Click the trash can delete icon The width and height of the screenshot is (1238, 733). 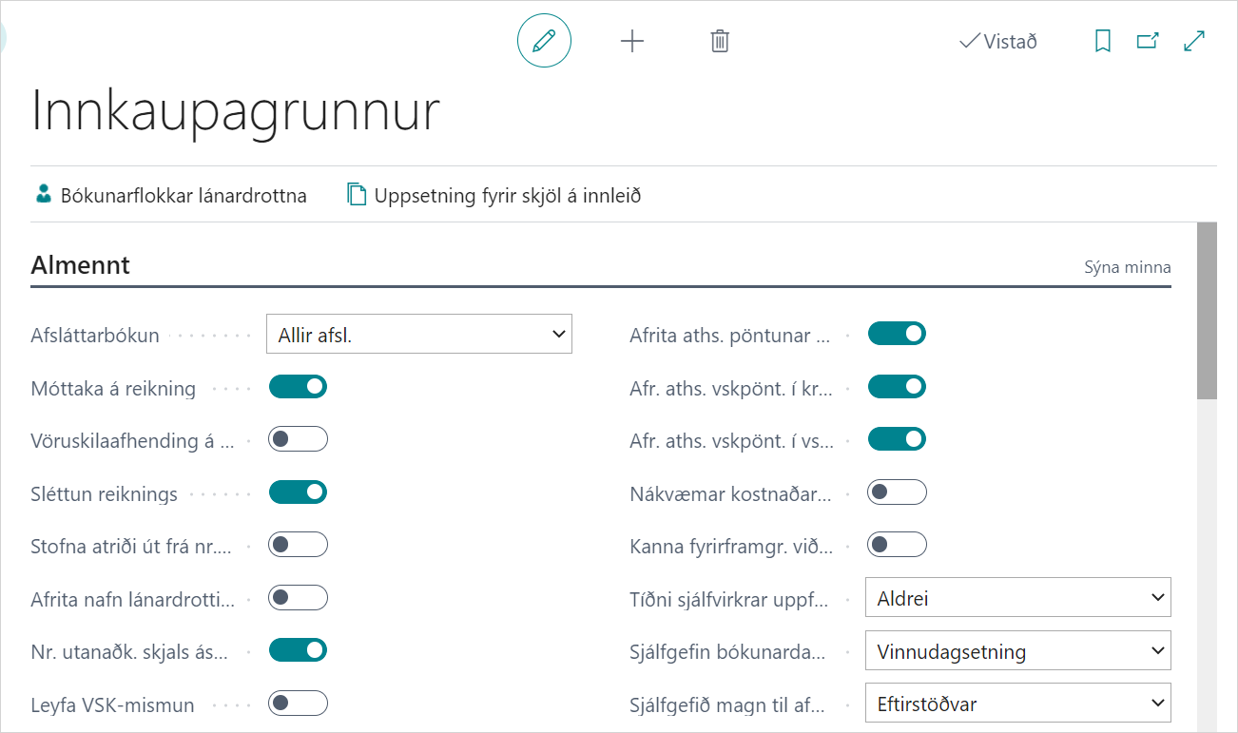point(720,41)
